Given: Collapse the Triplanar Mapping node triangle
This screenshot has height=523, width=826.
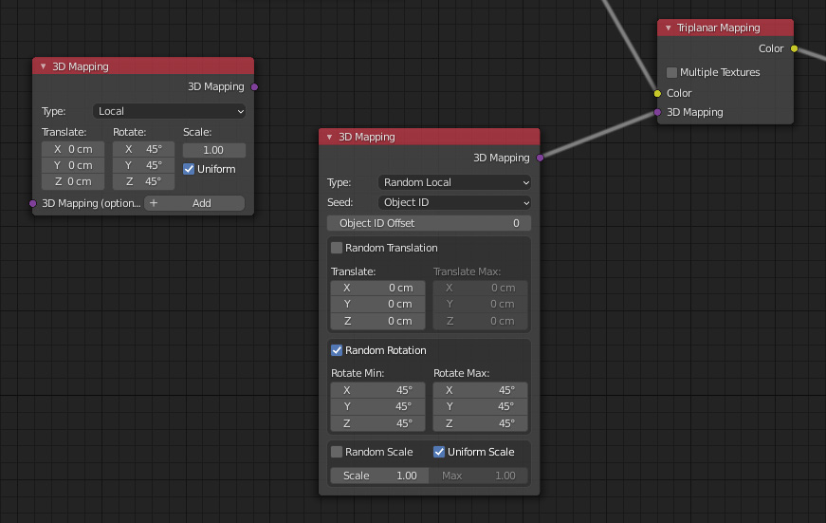Looking at the screenshot, I should click(x=669, y=28).
